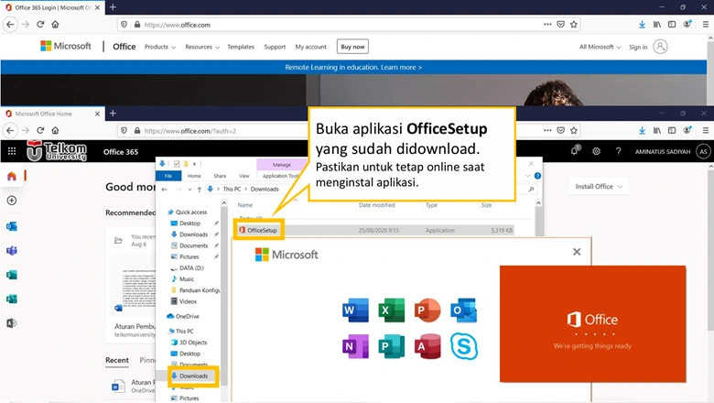Expand the Resources menu
This screenshot has width=714, height=403.
pyautogui.click(x=202, y=47)
